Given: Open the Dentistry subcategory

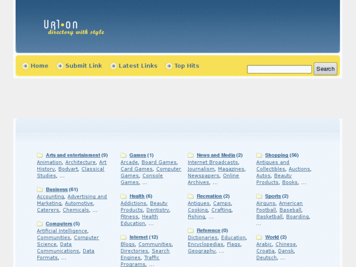Looking at the screenshot, I should pos(158,210).
